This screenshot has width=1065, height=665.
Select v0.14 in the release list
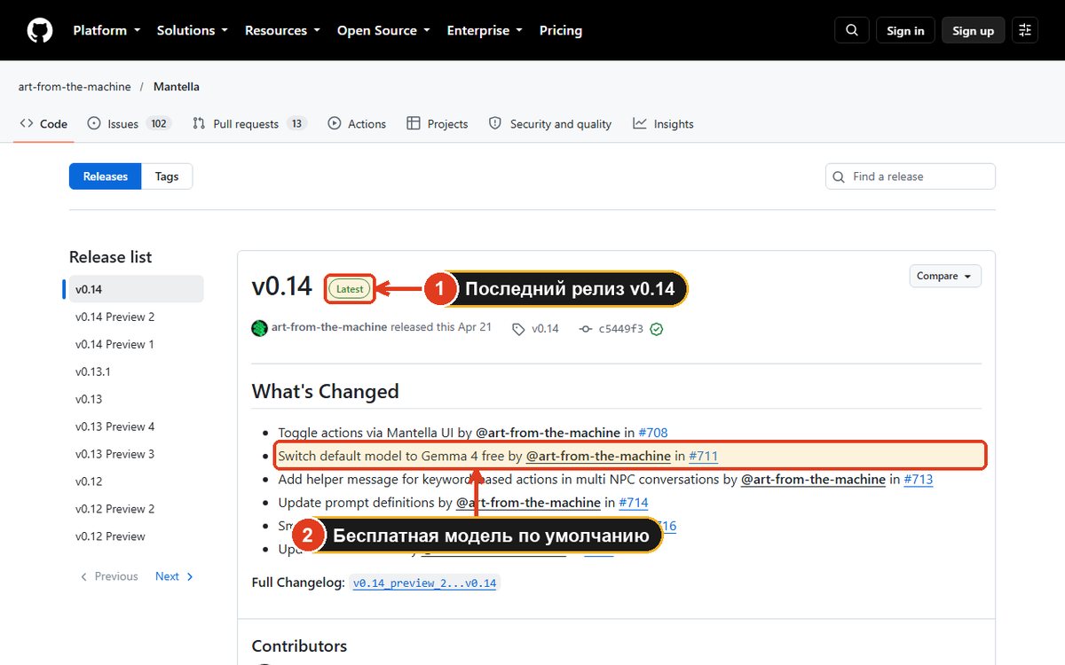pyautogui.click(x=133, y=289)
